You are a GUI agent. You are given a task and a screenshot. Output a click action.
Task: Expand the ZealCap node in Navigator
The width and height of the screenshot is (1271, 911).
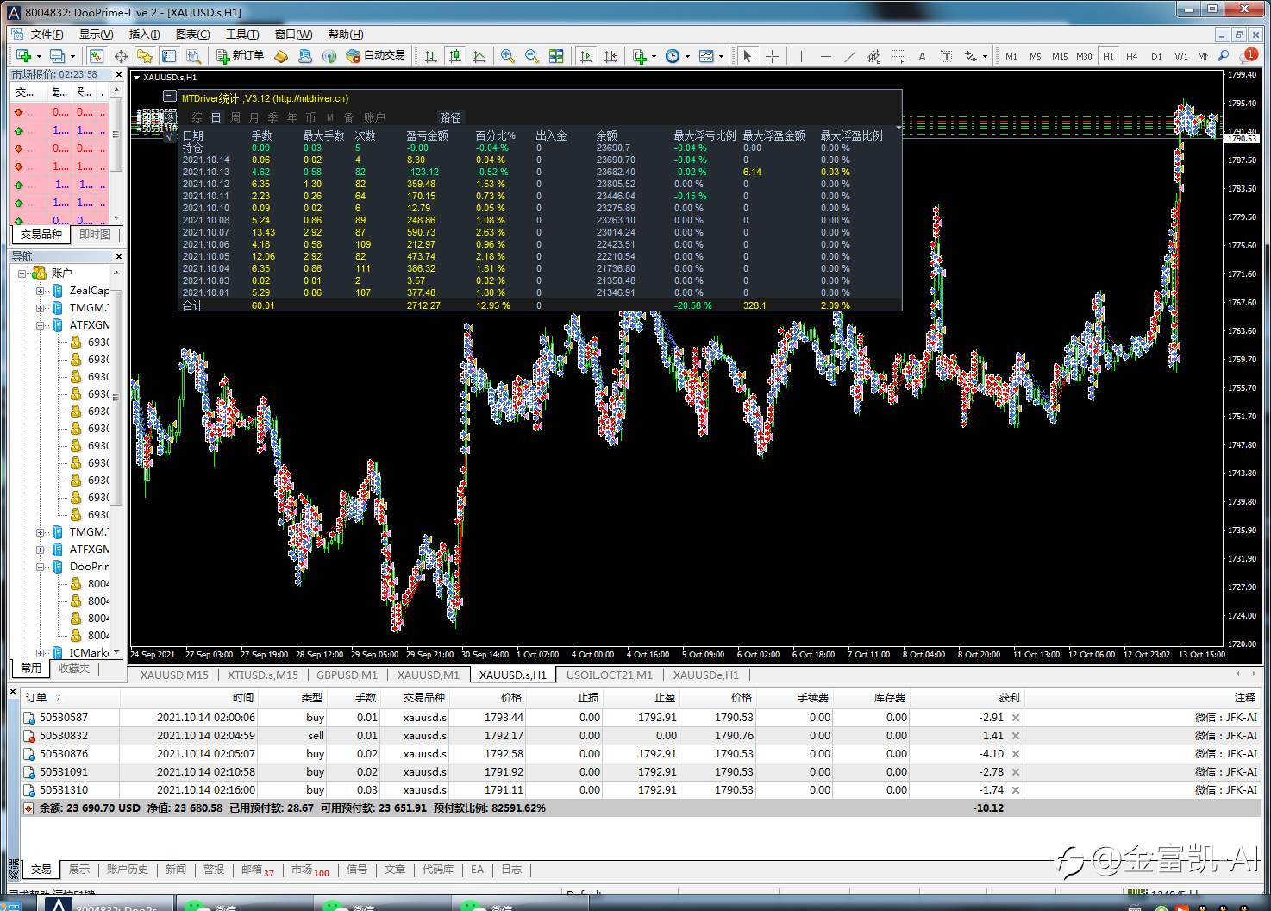tap(41, 291)
